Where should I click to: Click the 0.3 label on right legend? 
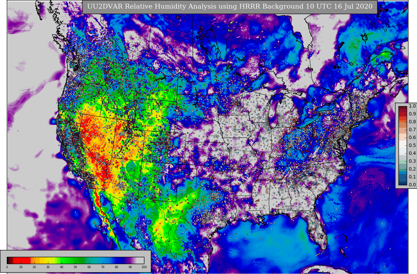(x=412, y=161)
